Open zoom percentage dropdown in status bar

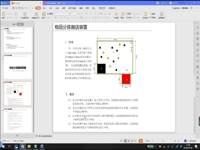[148, 141]
